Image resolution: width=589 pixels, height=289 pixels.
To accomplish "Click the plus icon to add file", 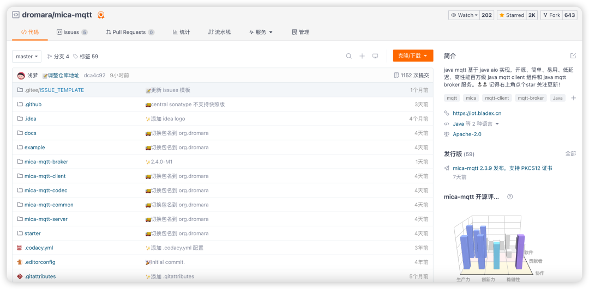I will (362, 56).
